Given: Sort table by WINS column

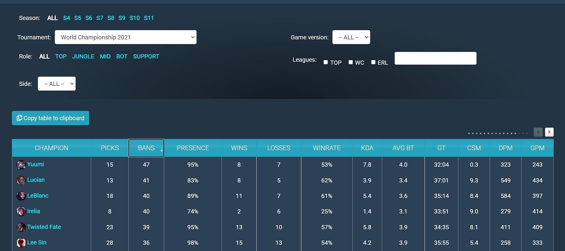Looking at the screenshot, I should (x=239, y=148).
